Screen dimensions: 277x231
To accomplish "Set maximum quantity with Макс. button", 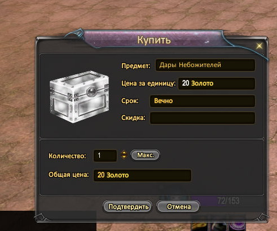I will (x=146, y=155).
